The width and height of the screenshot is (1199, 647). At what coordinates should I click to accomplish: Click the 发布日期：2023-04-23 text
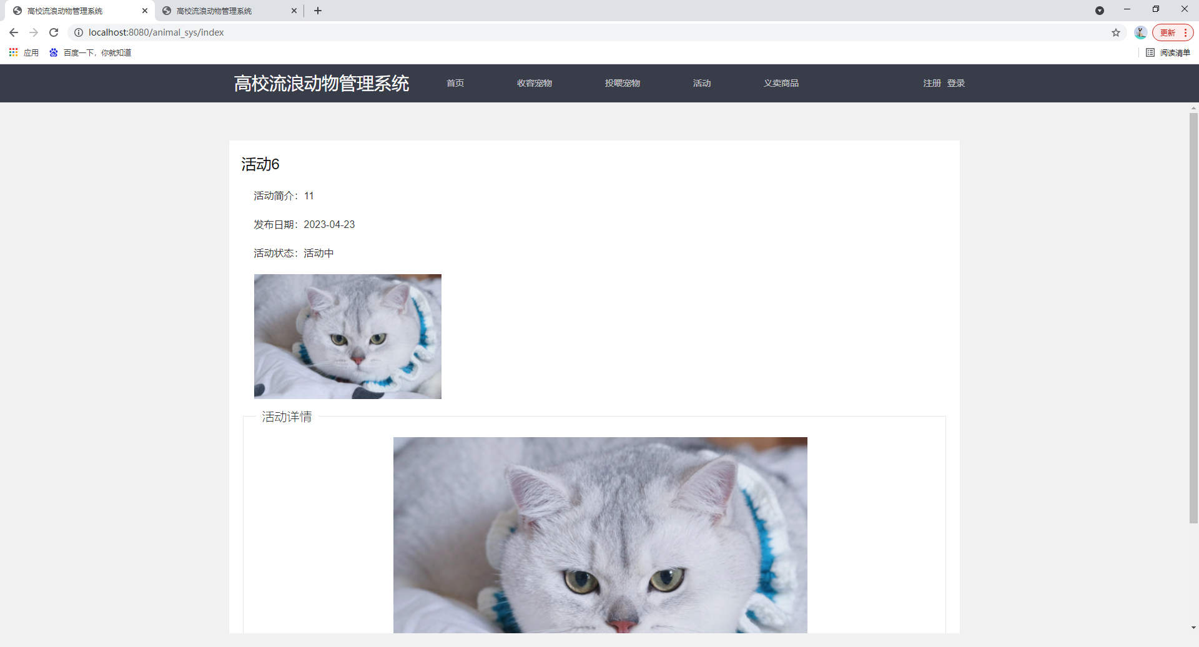(x=304, y=224)
